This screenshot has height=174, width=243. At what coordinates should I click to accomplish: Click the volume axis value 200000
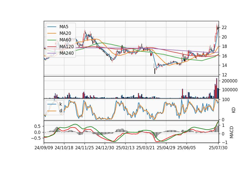pyautogui.click(x=230, y=81)
